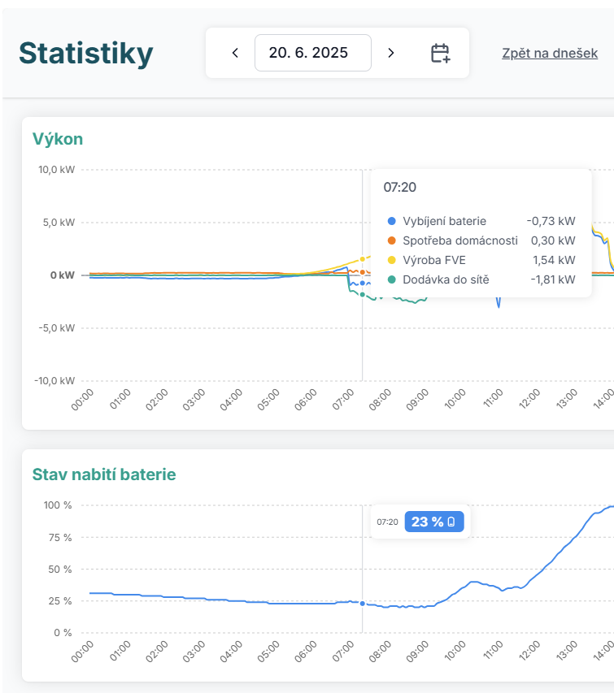The image size is (614, 693).
Task: Click the green 'Dodávka do sítě' tooltip dot
Action: 391,279
